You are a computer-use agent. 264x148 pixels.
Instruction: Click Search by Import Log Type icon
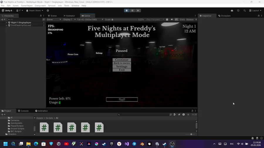tap(184, 114)
